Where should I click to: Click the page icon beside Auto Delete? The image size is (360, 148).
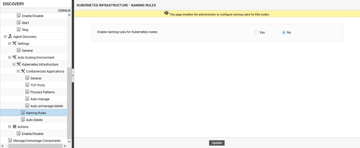23,120
